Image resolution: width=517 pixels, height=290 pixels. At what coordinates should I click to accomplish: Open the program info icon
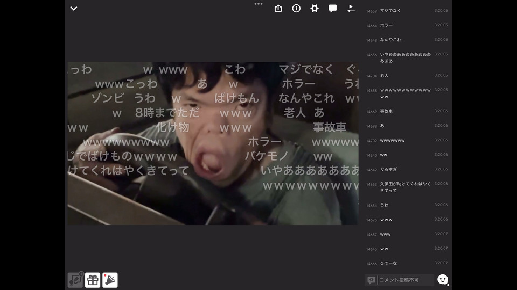pyautogui.click(x=296, y=8)
